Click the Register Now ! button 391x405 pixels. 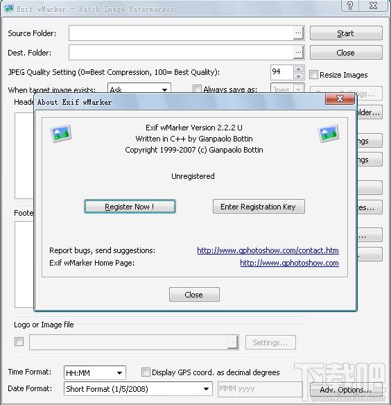(130, 207)
